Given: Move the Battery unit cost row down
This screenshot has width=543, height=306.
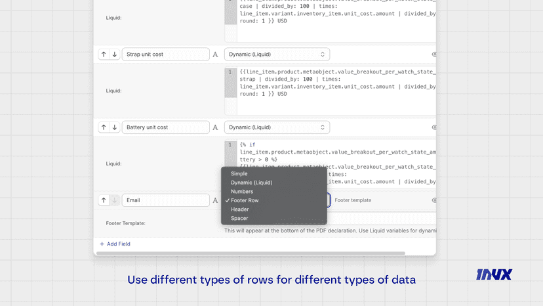Looking at the screenshot, I should coord(114,127).
